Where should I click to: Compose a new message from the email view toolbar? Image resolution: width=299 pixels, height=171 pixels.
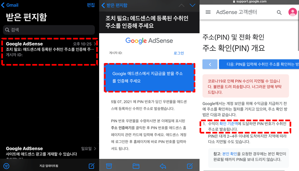click(x=190, y=166)
